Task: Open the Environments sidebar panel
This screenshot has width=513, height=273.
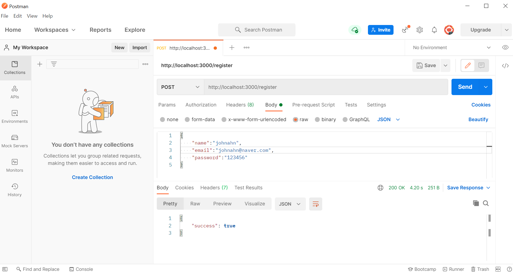Action: point(15,117)
